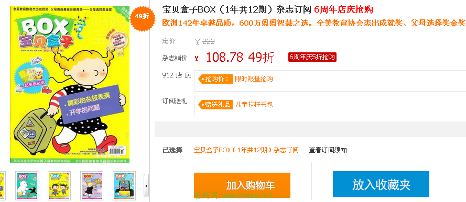Screen dimensions: 466x202
Task: Select the two kids yellow cover thumbnail
Action: click(59, 185)
